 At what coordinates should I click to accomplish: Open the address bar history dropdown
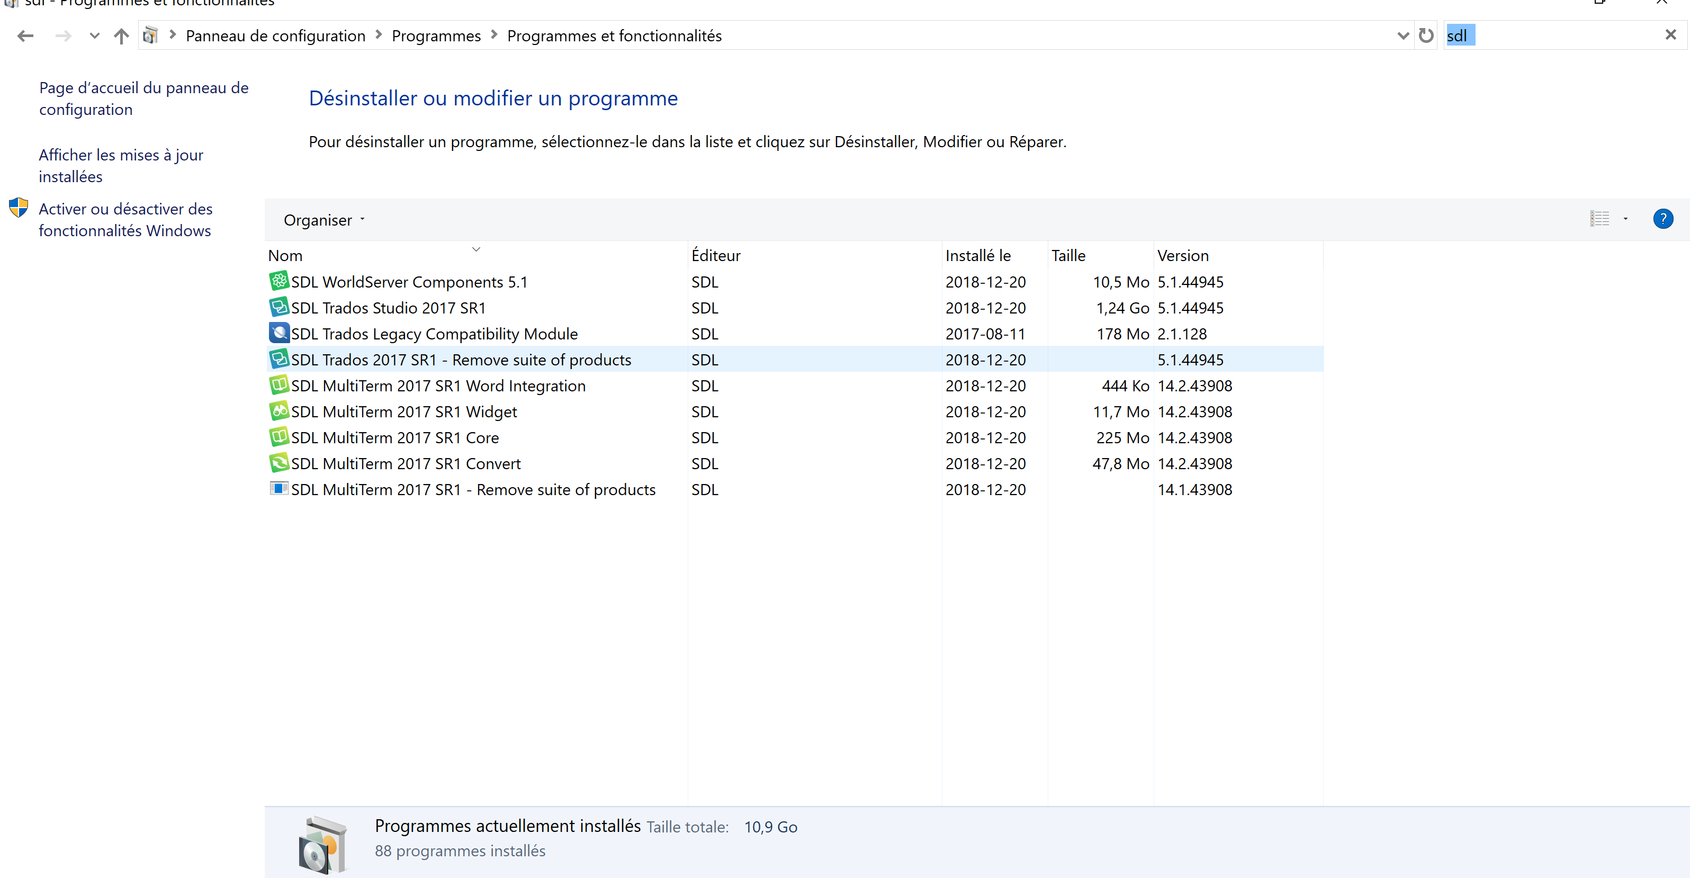click(x=1403, y=36)
